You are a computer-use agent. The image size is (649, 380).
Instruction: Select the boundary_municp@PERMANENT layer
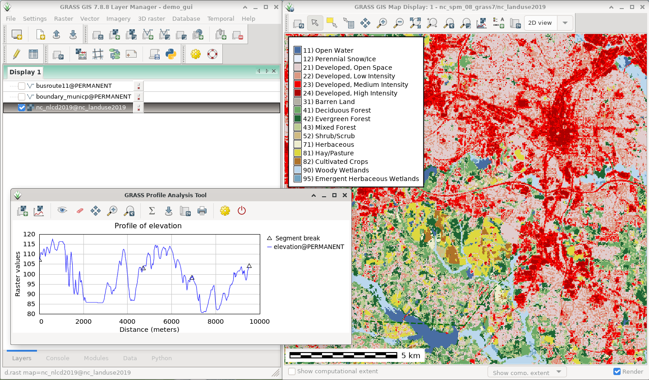(83, 97)
